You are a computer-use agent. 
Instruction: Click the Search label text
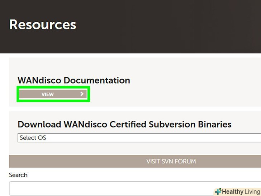[18, 175]
